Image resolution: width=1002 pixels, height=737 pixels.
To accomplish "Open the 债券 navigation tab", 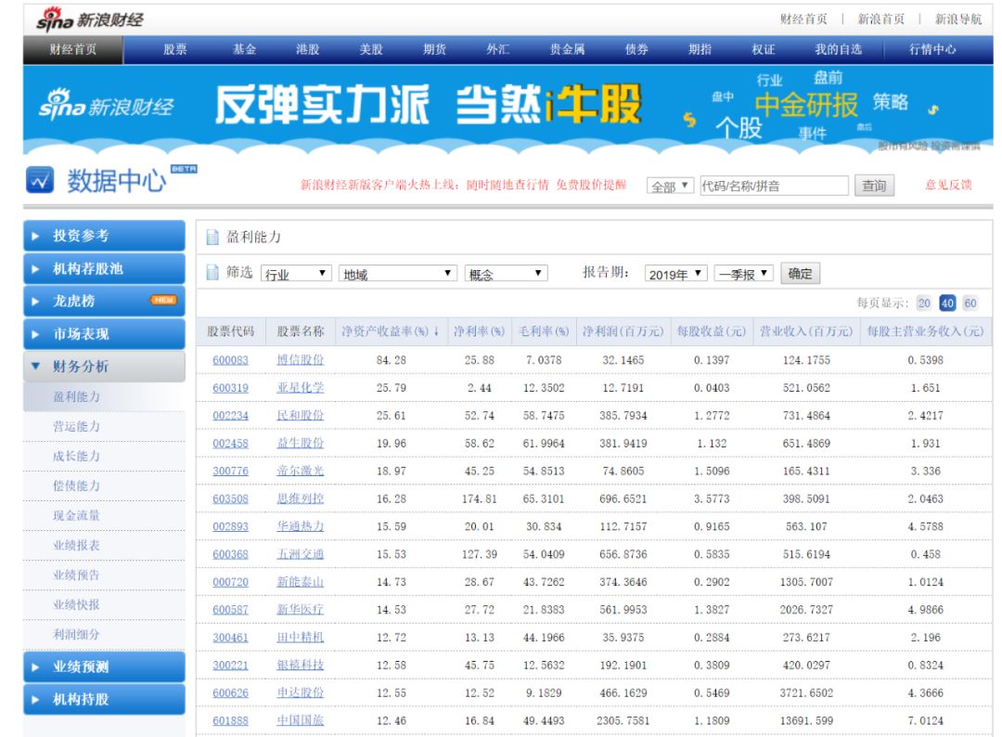I will 637,49.
